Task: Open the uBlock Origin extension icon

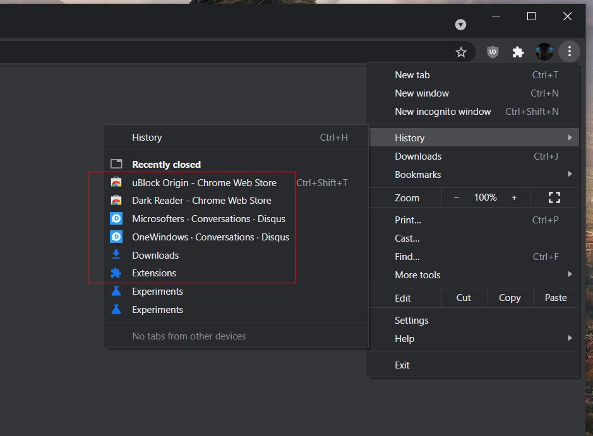Action: (x=493, y=52)
